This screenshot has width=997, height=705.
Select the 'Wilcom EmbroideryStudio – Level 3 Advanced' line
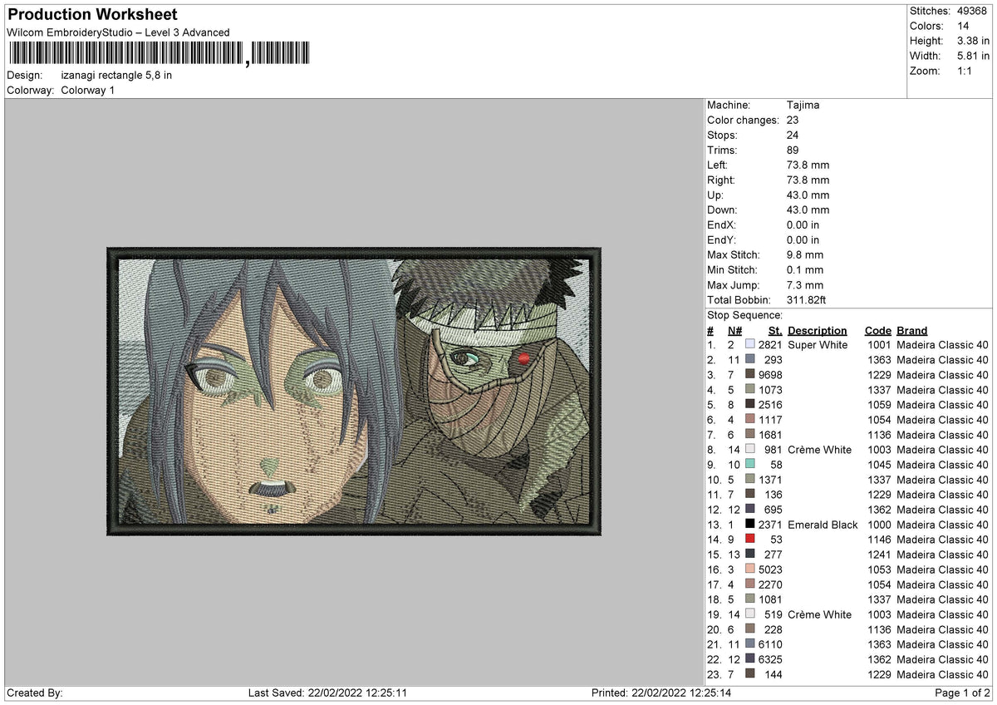click(118, 32)
